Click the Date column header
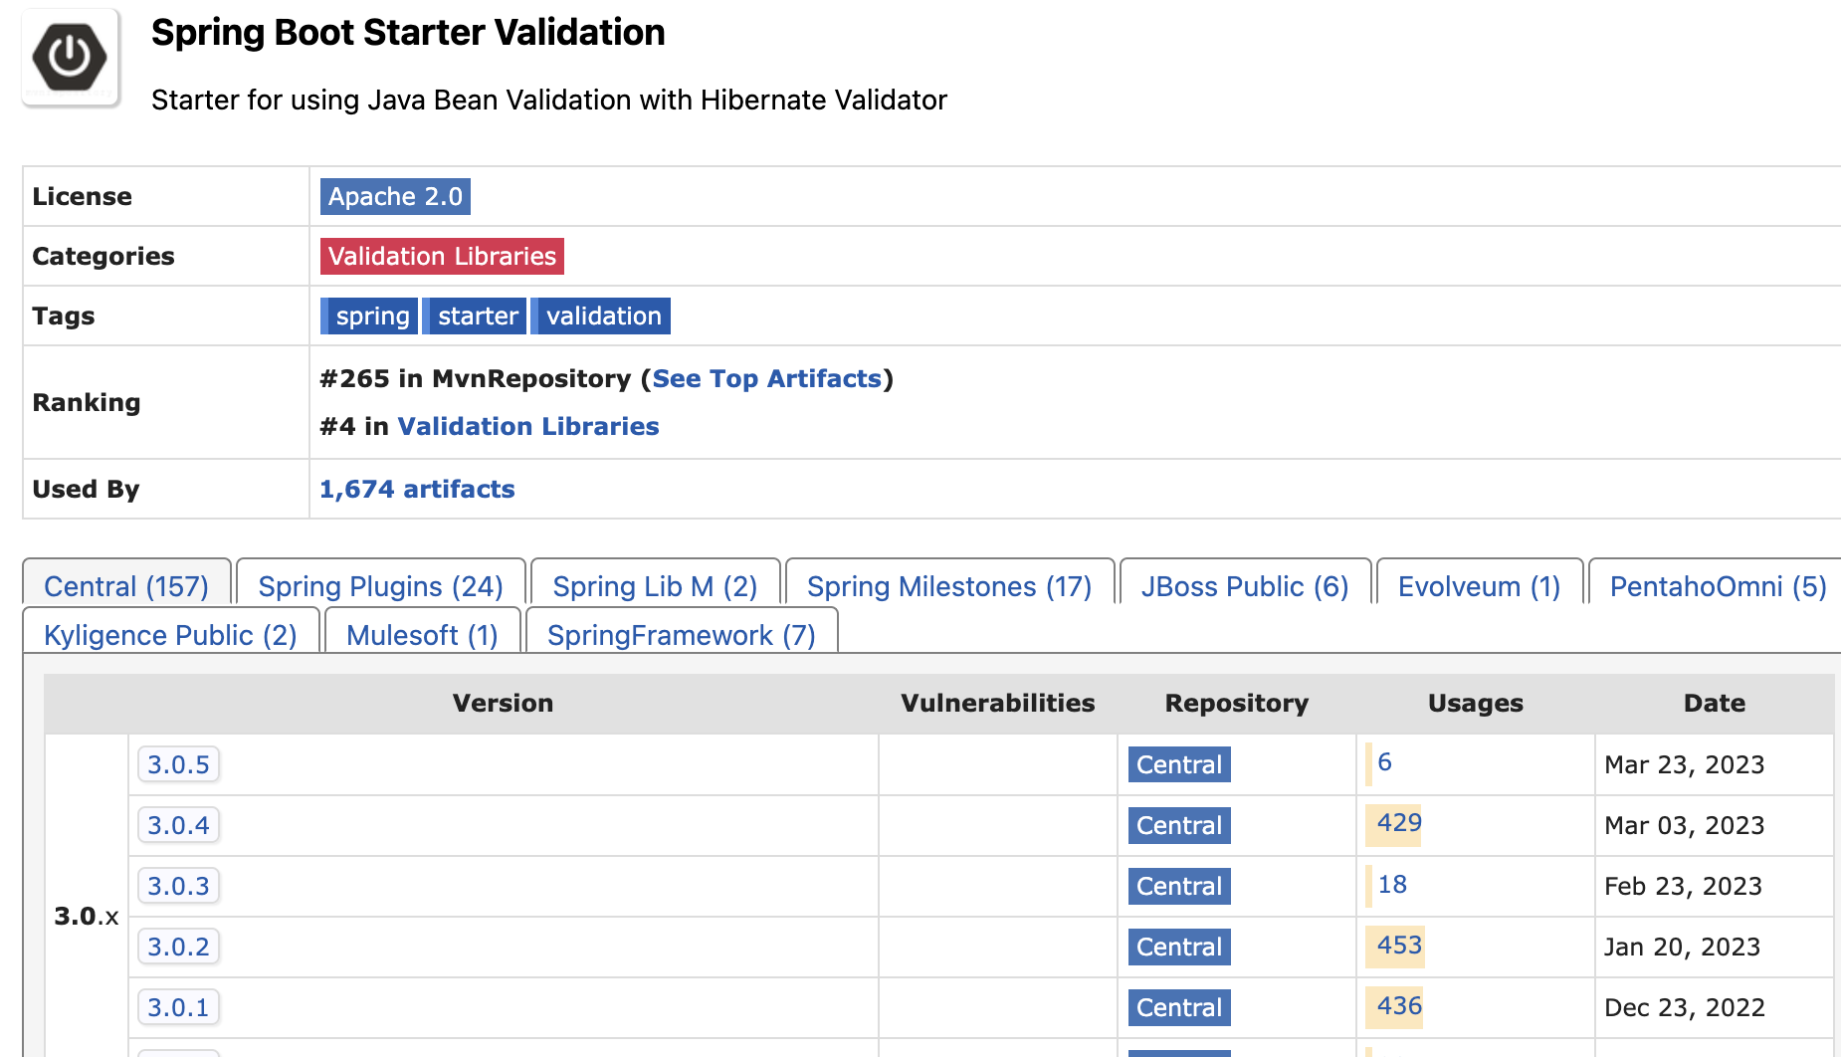Image resolution: width=1841 pixels, height=1057 pixels. (x=1714, y=703)
